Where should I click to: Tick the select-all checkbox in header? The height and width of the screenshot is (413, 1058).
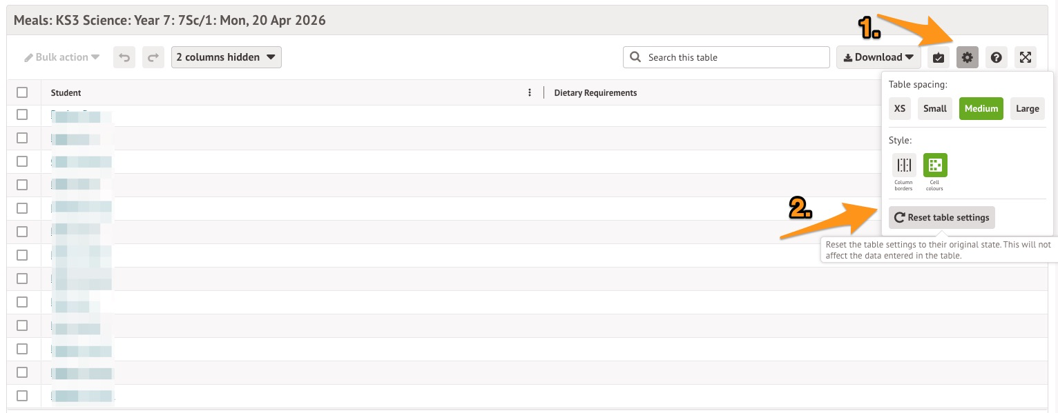click(x=22, y=92)
